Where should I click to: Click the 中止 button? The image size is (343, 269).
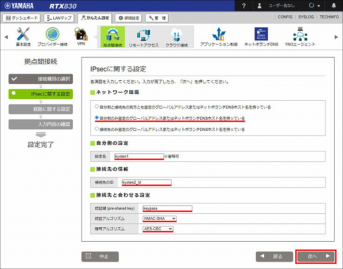[x=100, y=256]
